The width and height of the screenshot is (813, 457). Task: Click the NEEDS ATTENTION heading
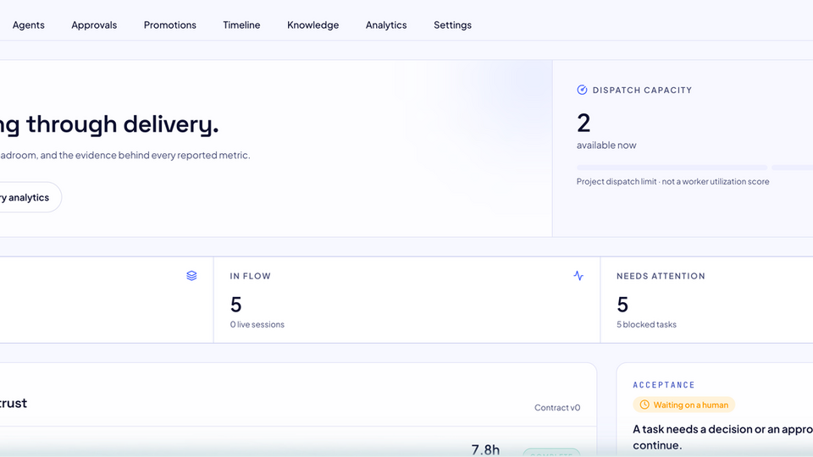point(661,276)
